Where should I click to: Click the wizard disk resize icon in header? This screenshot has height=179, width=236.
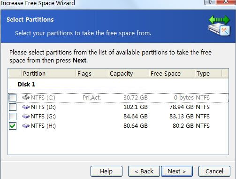pos(220,26)
